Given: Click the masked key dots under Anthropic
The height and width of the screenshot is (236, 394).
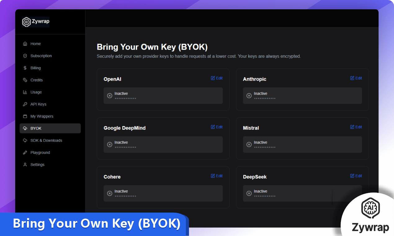Looking at the screenshot, I should tap(265, 98).
